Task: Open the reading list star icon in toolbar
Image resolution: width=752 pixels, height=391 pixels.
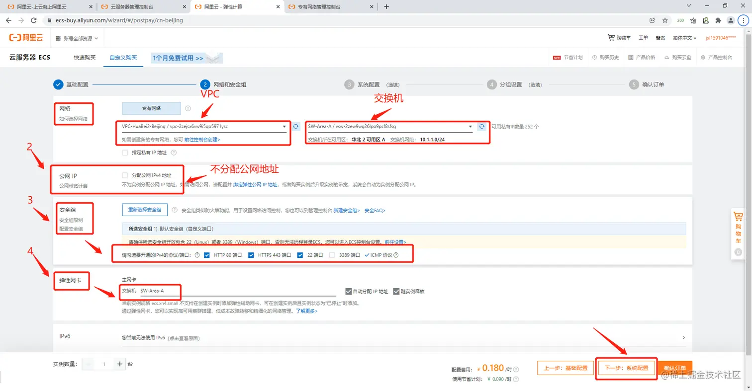Action: [x=693, y=20]
